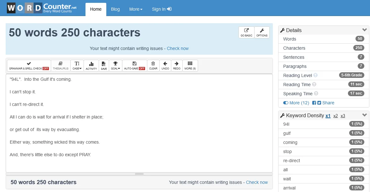This screenshot has height=192, width=370.
Task: Undo the last edit
Action: [x=165, y=66]
